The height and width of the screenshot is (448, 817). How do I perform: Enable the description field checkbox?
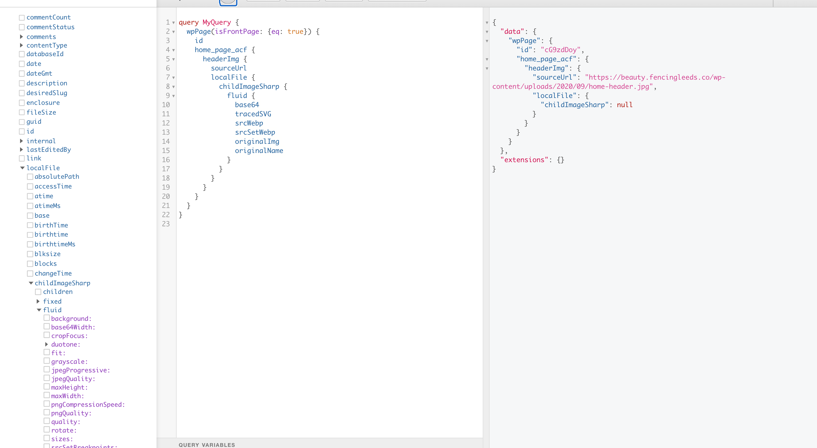click(x=22, y=83)
